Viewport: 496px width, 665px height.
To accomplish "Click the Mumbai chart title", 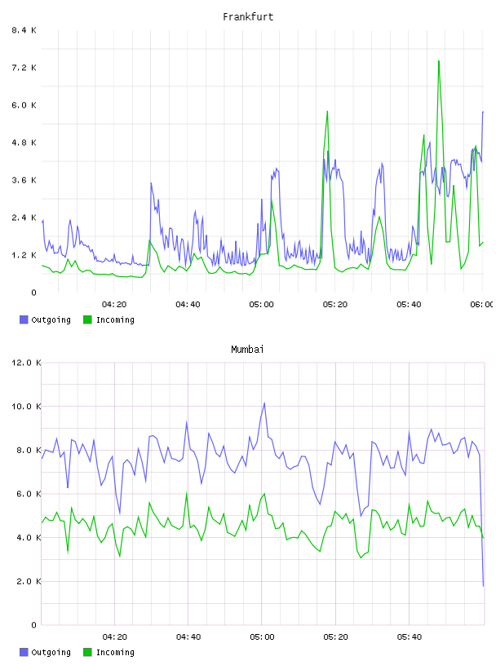I will [247, 350].
